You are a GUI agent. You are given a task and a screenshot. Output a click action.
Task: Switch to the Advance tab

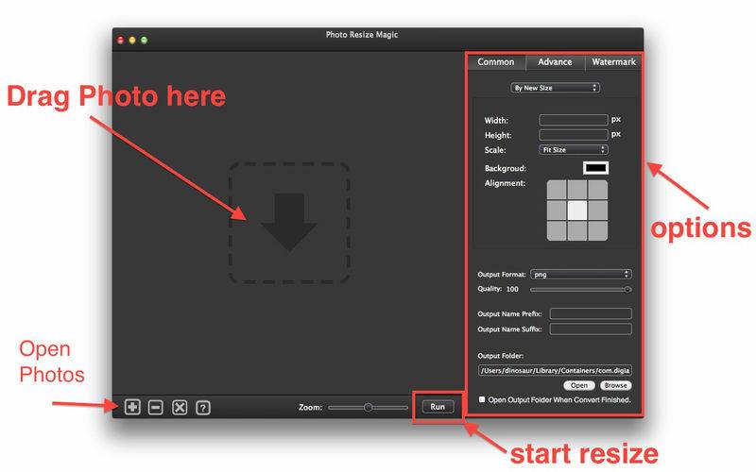(x=555, y=62)
